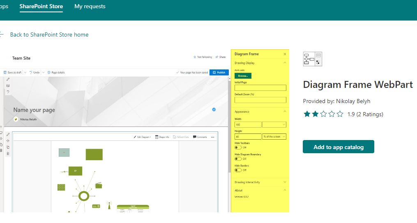Screen dimensions: 417x223
Task: Click the fifth empty rating star
Action: [x=340, y=114]
